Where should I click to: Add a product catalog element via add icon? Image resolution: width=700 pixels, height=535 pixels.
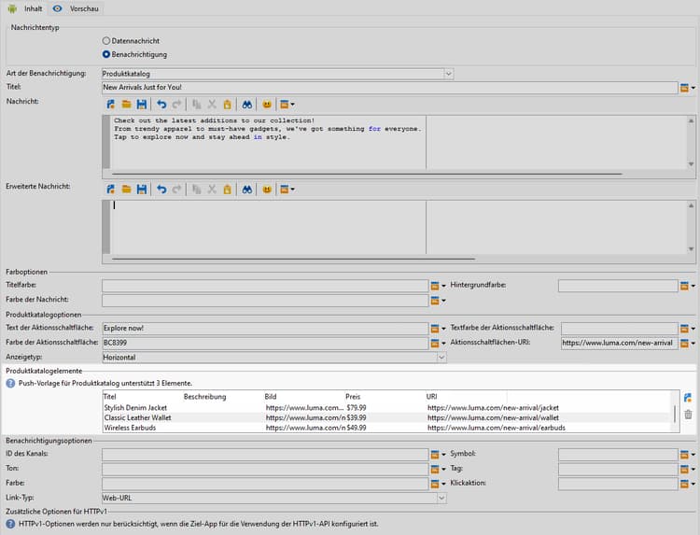688,398
